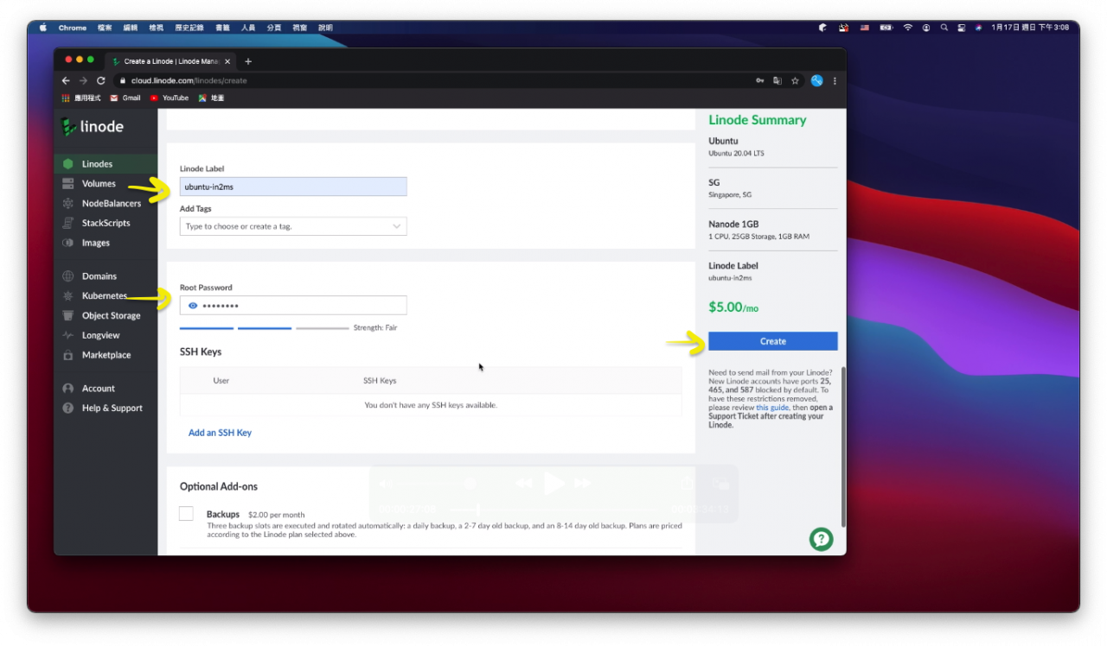The image size is (1107, 646).
Task: Click the 'Singapore, SG' summary text
Action: point(730,195)
